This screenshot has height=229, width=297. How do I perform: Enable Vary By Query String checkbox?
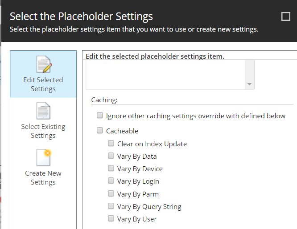(x=111, y=206)
